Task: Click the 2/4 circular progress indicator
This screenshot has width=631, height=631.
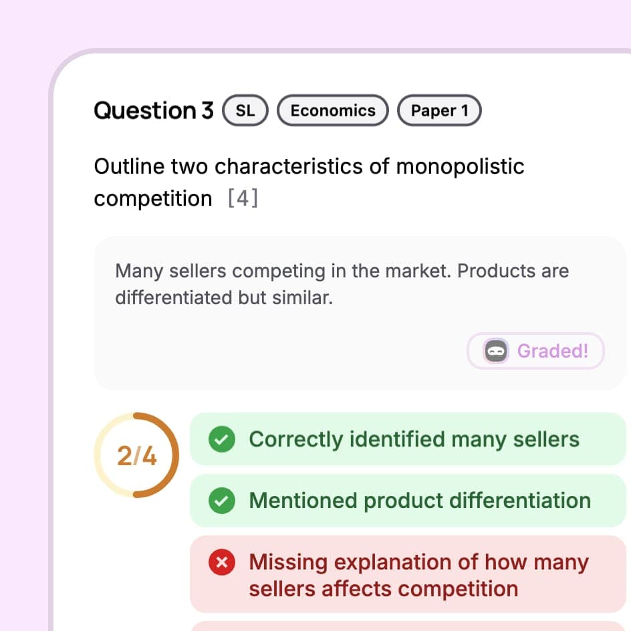Action: tap(136, 455)
